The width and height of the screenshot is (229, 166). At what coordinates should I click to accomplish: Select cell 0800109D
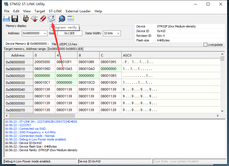pos(44,69)
